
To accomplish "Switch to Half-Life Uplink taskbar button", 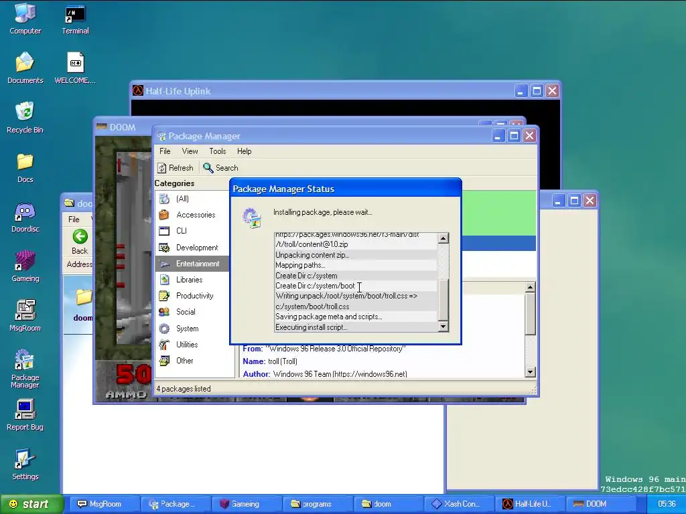I will coord(531,505).
